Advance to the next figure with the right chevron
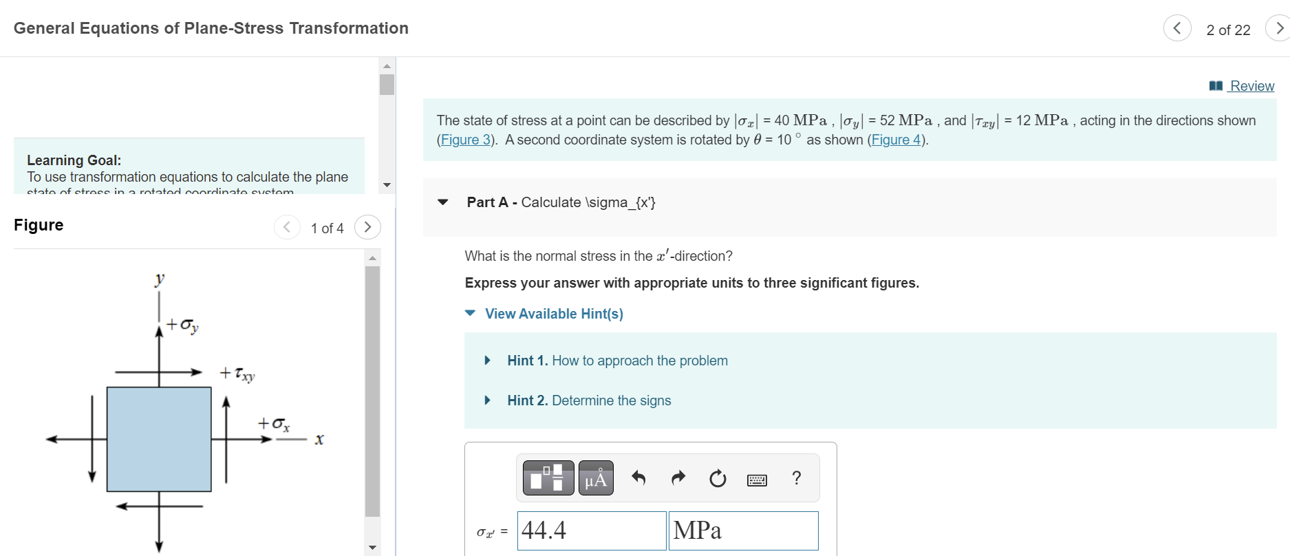1290x556 pixels. tap(368, 227)
